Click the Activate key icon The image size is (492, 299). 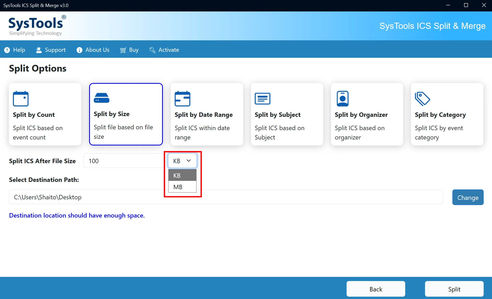152,50
